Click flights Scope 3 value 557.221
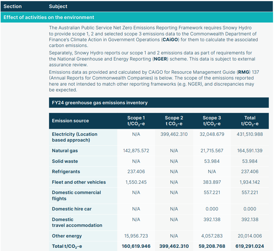274x251 pixels. click(212, 193)
